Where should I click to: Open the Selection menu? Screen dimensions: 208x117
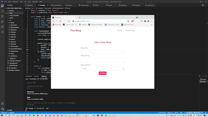(15, 2)
